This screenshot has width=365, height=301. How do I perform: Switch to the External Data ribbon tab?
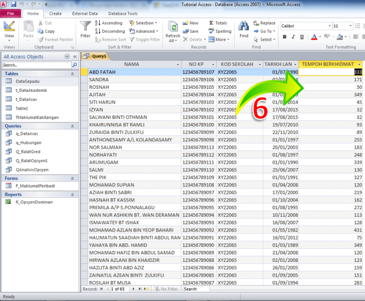coord(86,14)
